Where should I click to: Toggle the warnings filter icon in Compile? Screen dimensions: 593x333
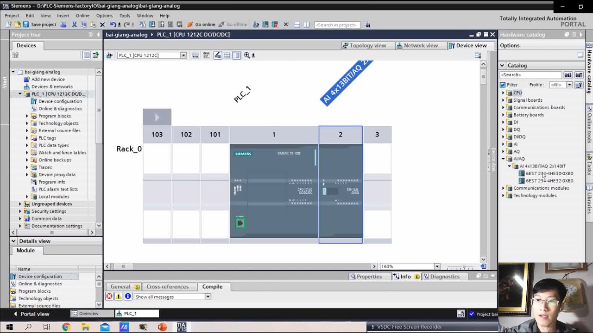point(119,296)
